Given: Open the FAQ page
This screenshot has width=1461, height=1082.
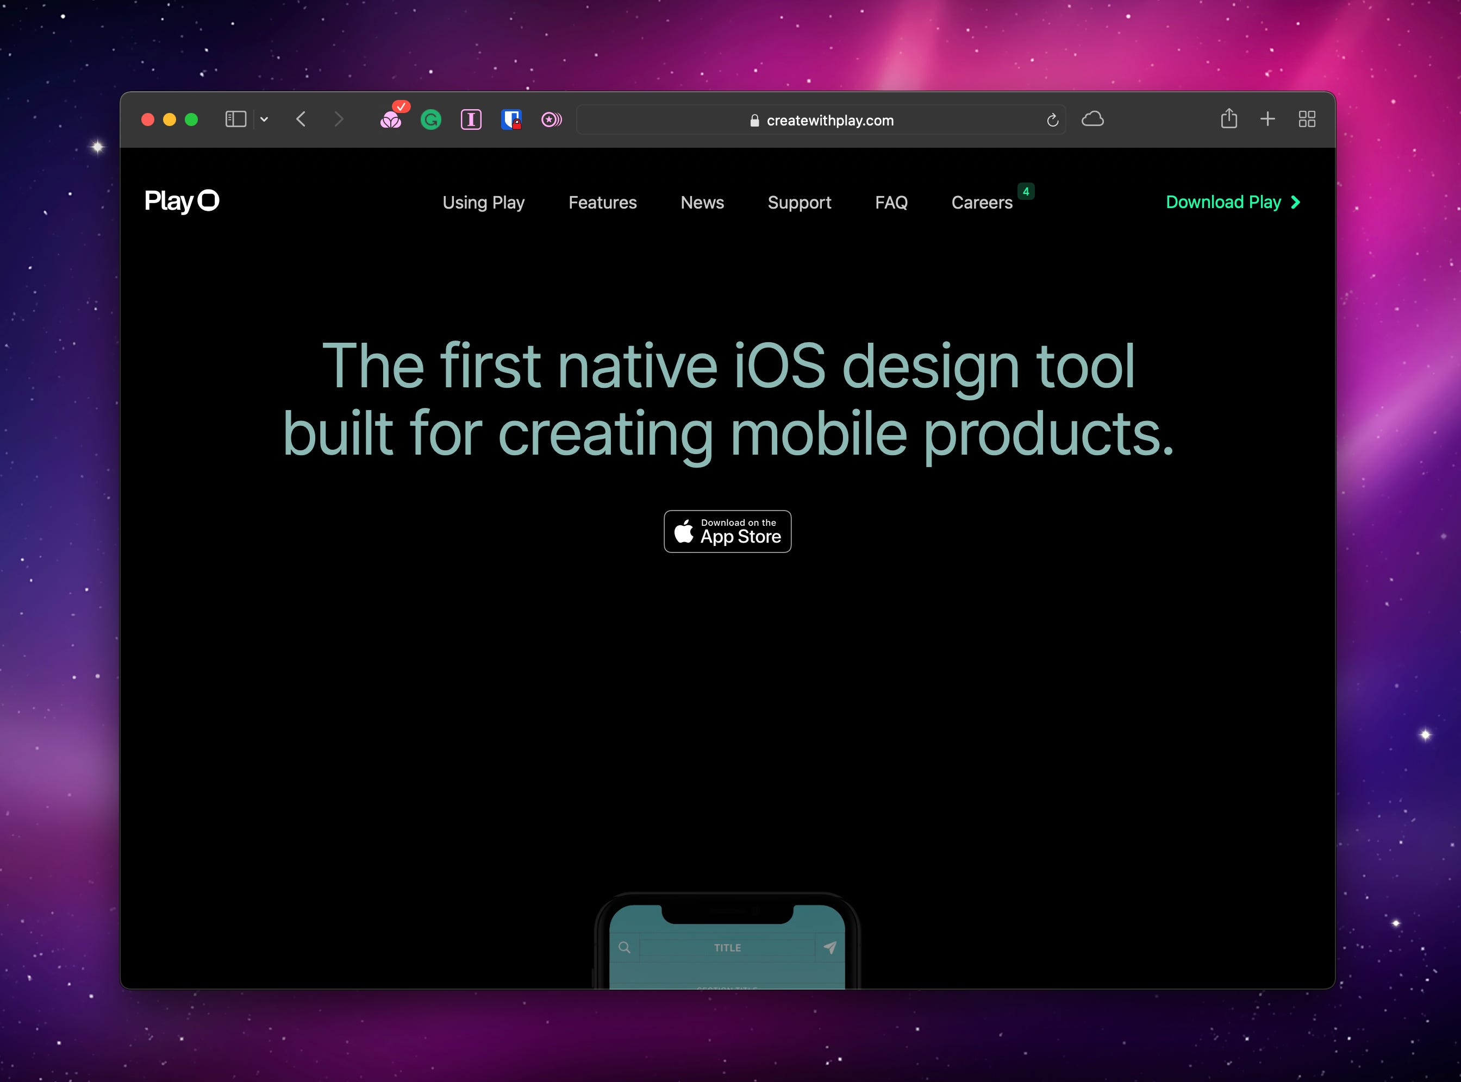Looking at the screenshot, I should pos(891,203).
